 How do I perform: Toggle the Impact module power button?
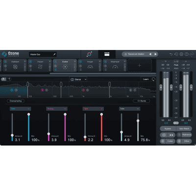pos(30,62)
